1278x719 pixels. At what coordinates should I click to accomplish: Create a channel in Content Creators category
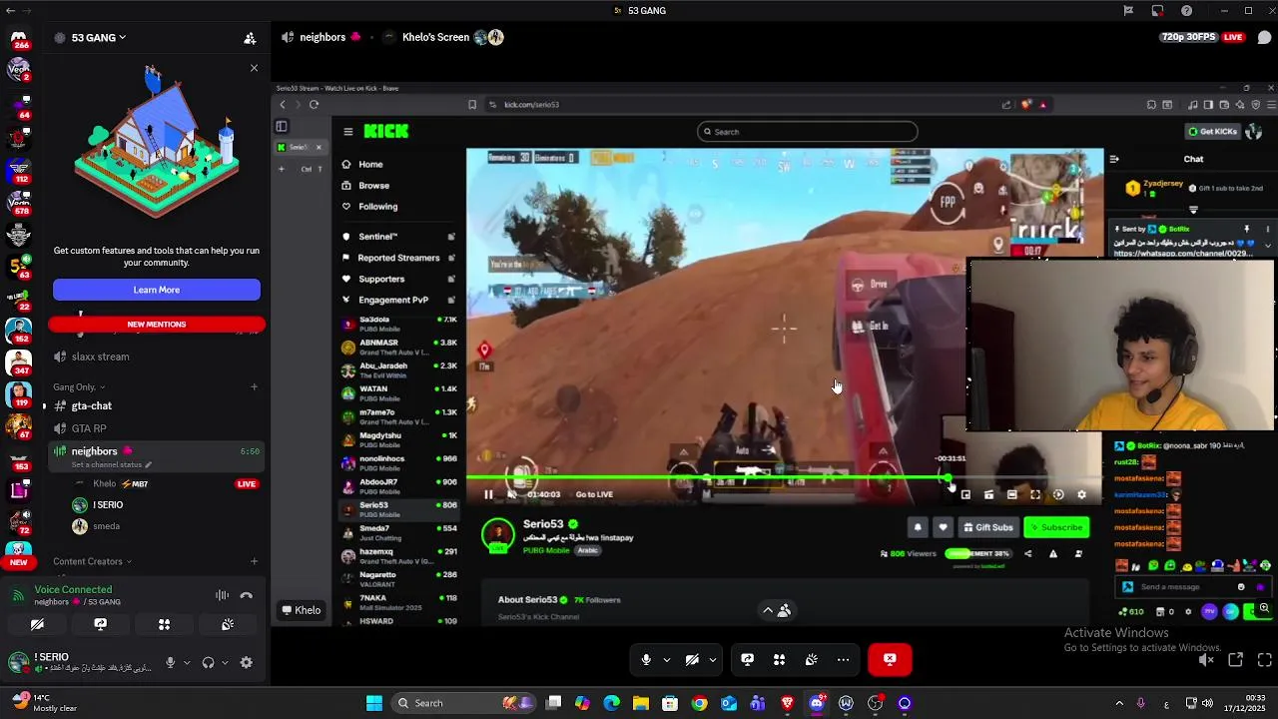pos(255,562)
